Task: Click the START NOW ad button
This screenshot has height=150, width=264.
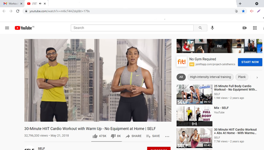Action: (250, 62)
